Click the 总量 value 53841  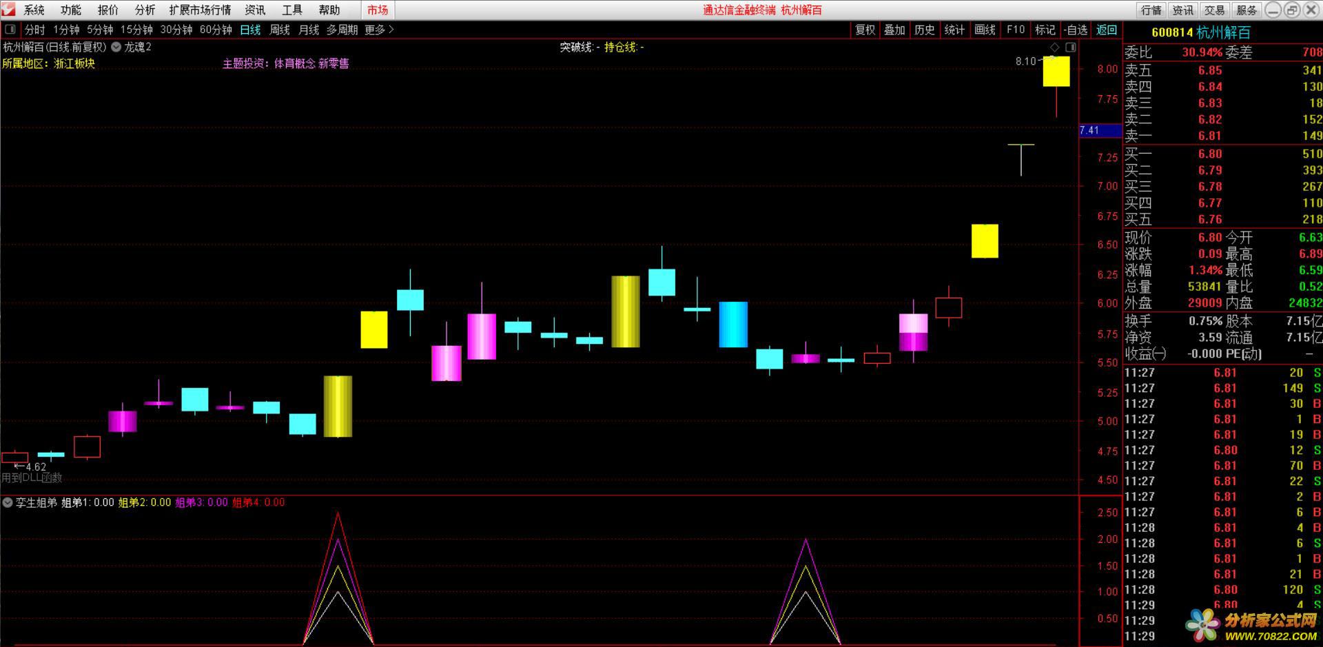(x=1204, y=286)
